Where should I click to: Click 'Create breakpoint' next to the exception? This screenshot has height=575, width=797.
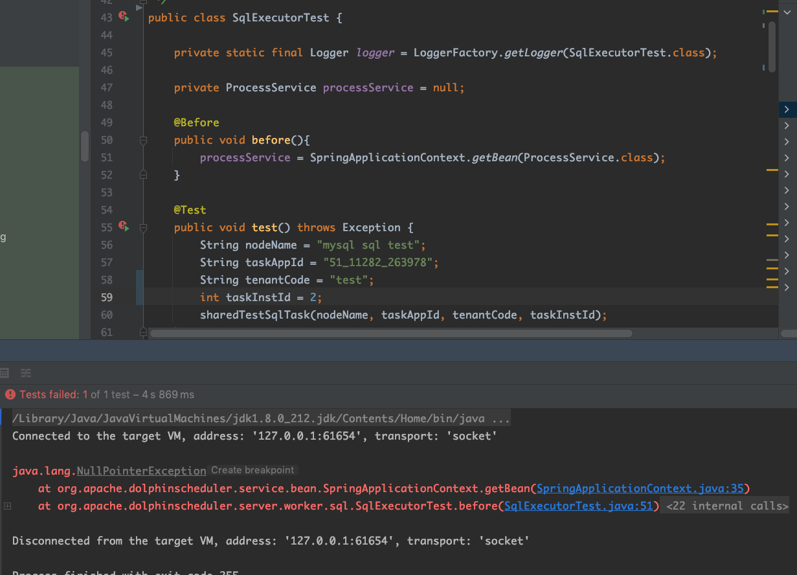[253, 471]
